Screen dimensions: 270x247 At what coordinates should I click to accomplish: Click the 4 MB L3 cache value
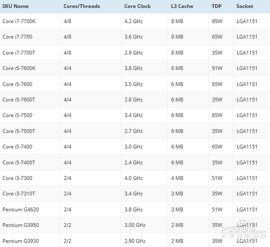[177, 178]
